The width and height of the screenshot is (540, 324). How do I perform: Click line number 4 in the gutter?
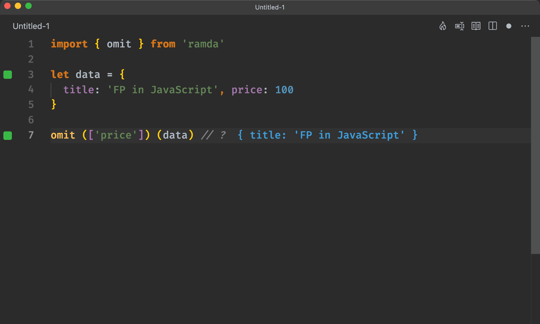[31, 90]
